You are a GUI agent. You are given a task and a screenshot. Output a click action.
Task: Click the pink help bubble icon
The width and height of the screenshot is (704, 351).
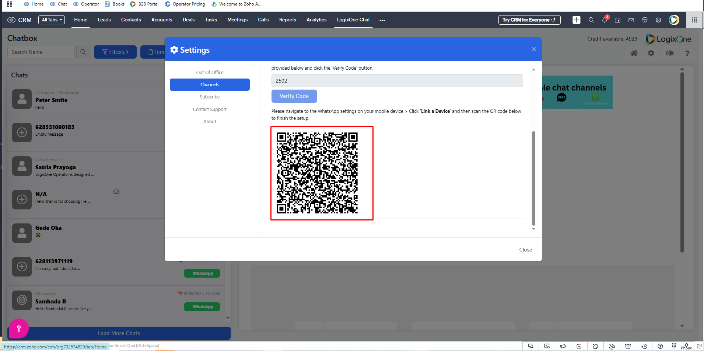click(x=19, y=328)
